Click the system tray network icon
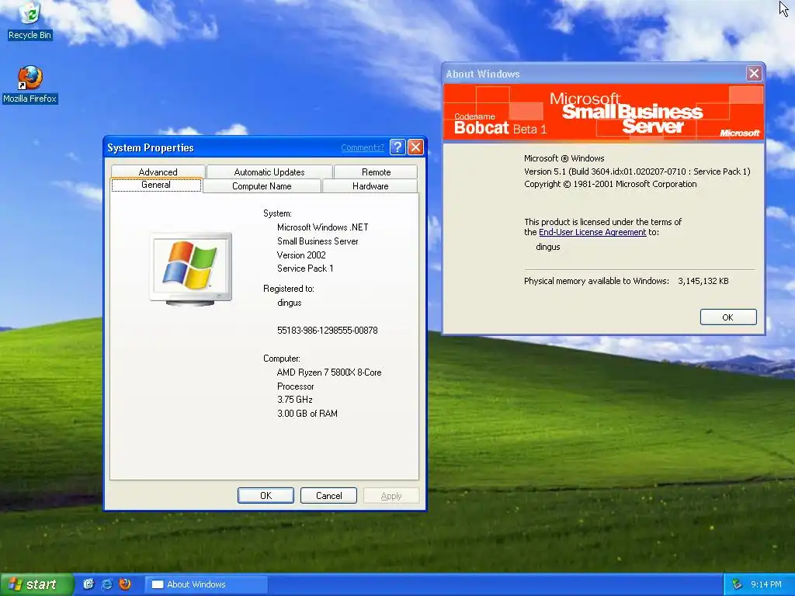Screen dimensions: 795x596 (x=738, y=584)
